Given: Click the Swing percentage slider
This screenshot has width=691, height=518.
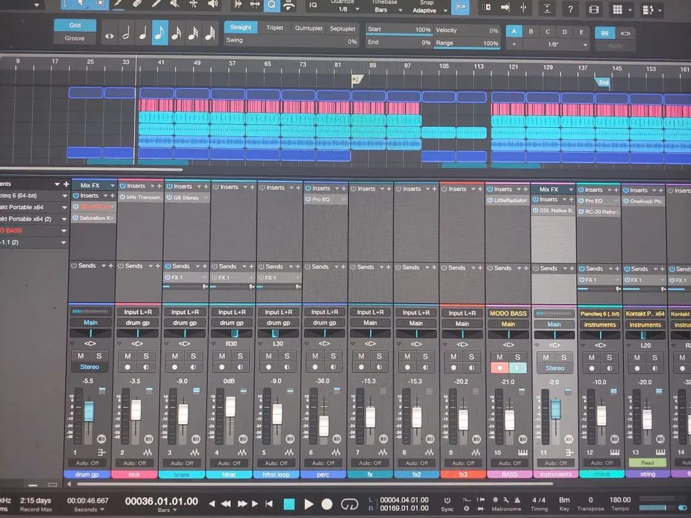Looking at the screenshot, I should pyautogui.click(x=291, y=41).
